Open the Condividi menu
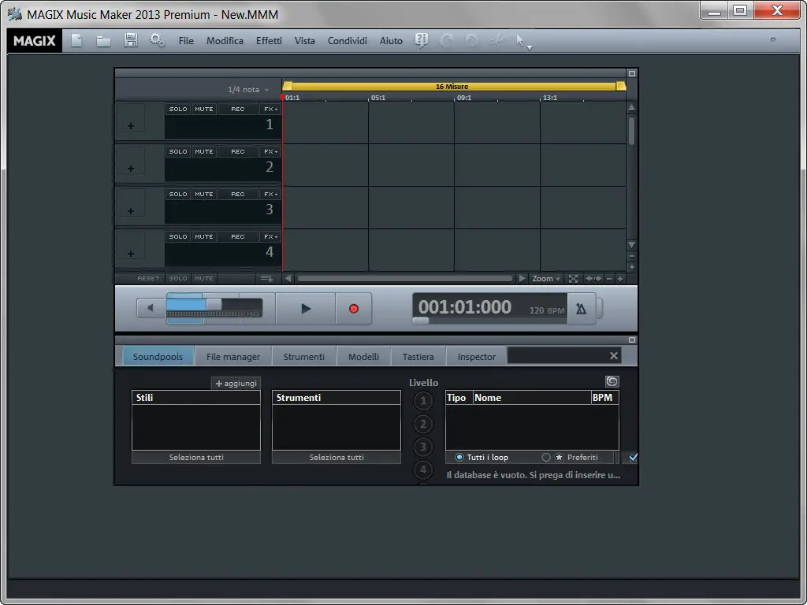 click(x=348, y=41)
